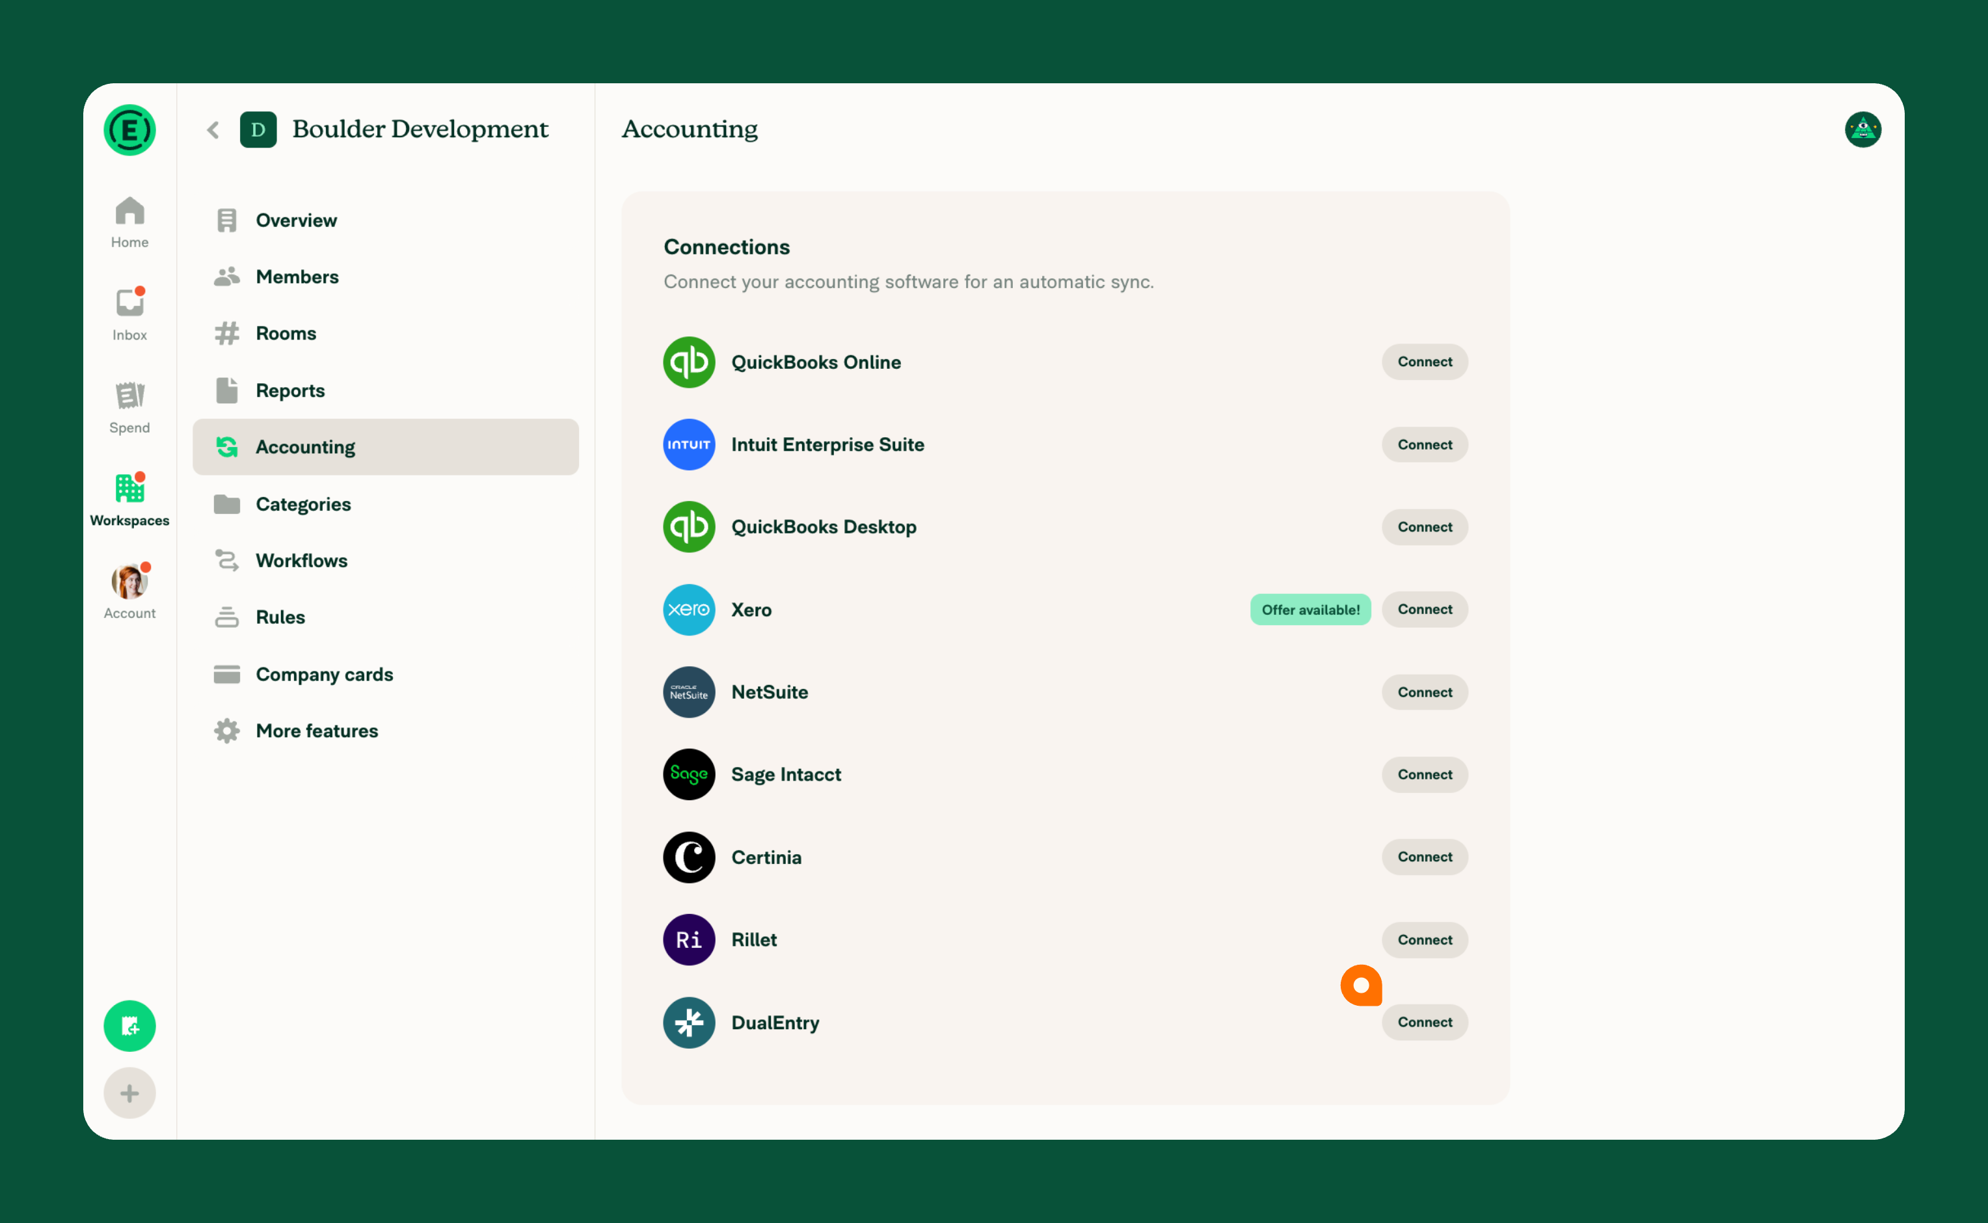Click the Boulder Development workspace title
1988x1223 pixels.
(420, 129)
